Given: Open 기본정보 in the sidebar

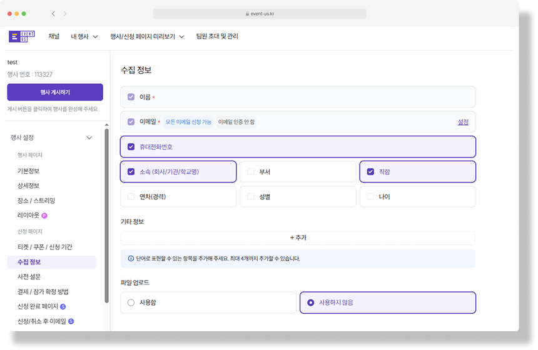Looking at the screenshot, I should coord(29,171).
